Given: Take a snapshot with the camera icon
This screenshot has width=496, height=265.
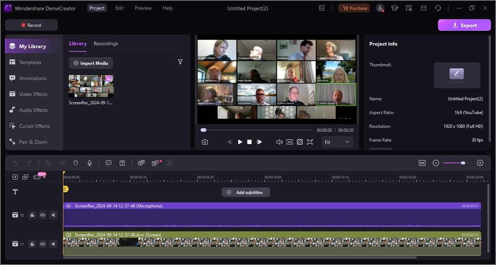Looking at the screenshot, I should coord(205,142).
